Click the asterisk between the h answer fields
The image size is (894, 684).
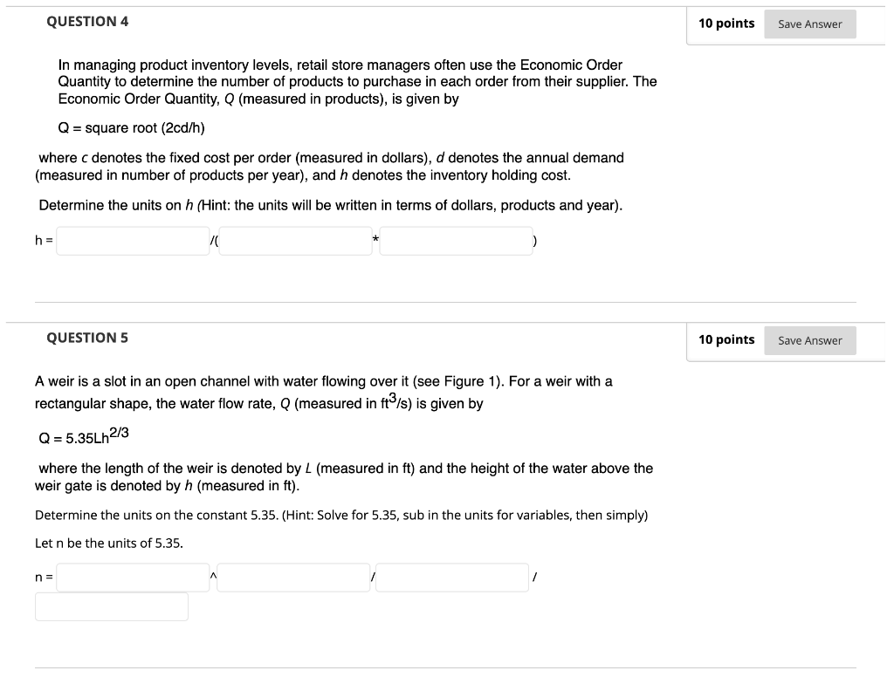374,238
